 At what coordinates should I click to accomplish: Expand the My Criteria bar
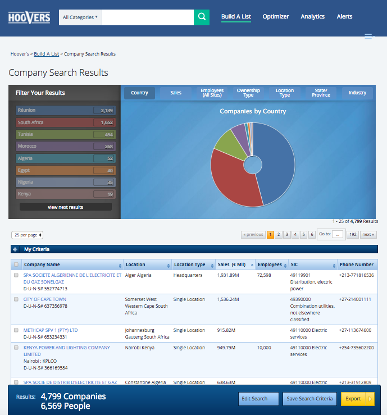194,249
